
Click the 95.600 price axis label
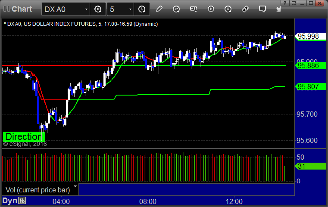tap(307, 140)
